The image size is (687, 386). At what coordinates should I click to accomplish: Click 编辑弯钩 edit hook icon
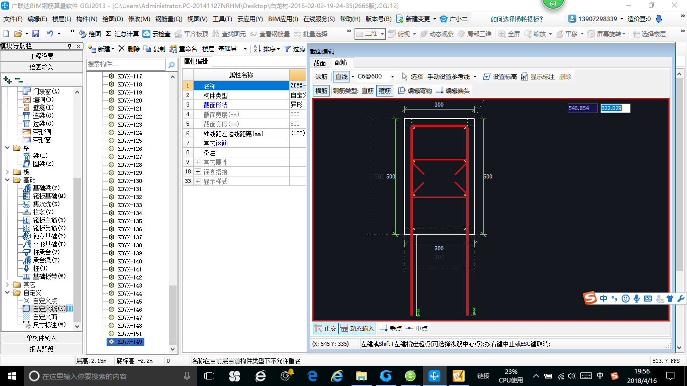coord(415,91)
